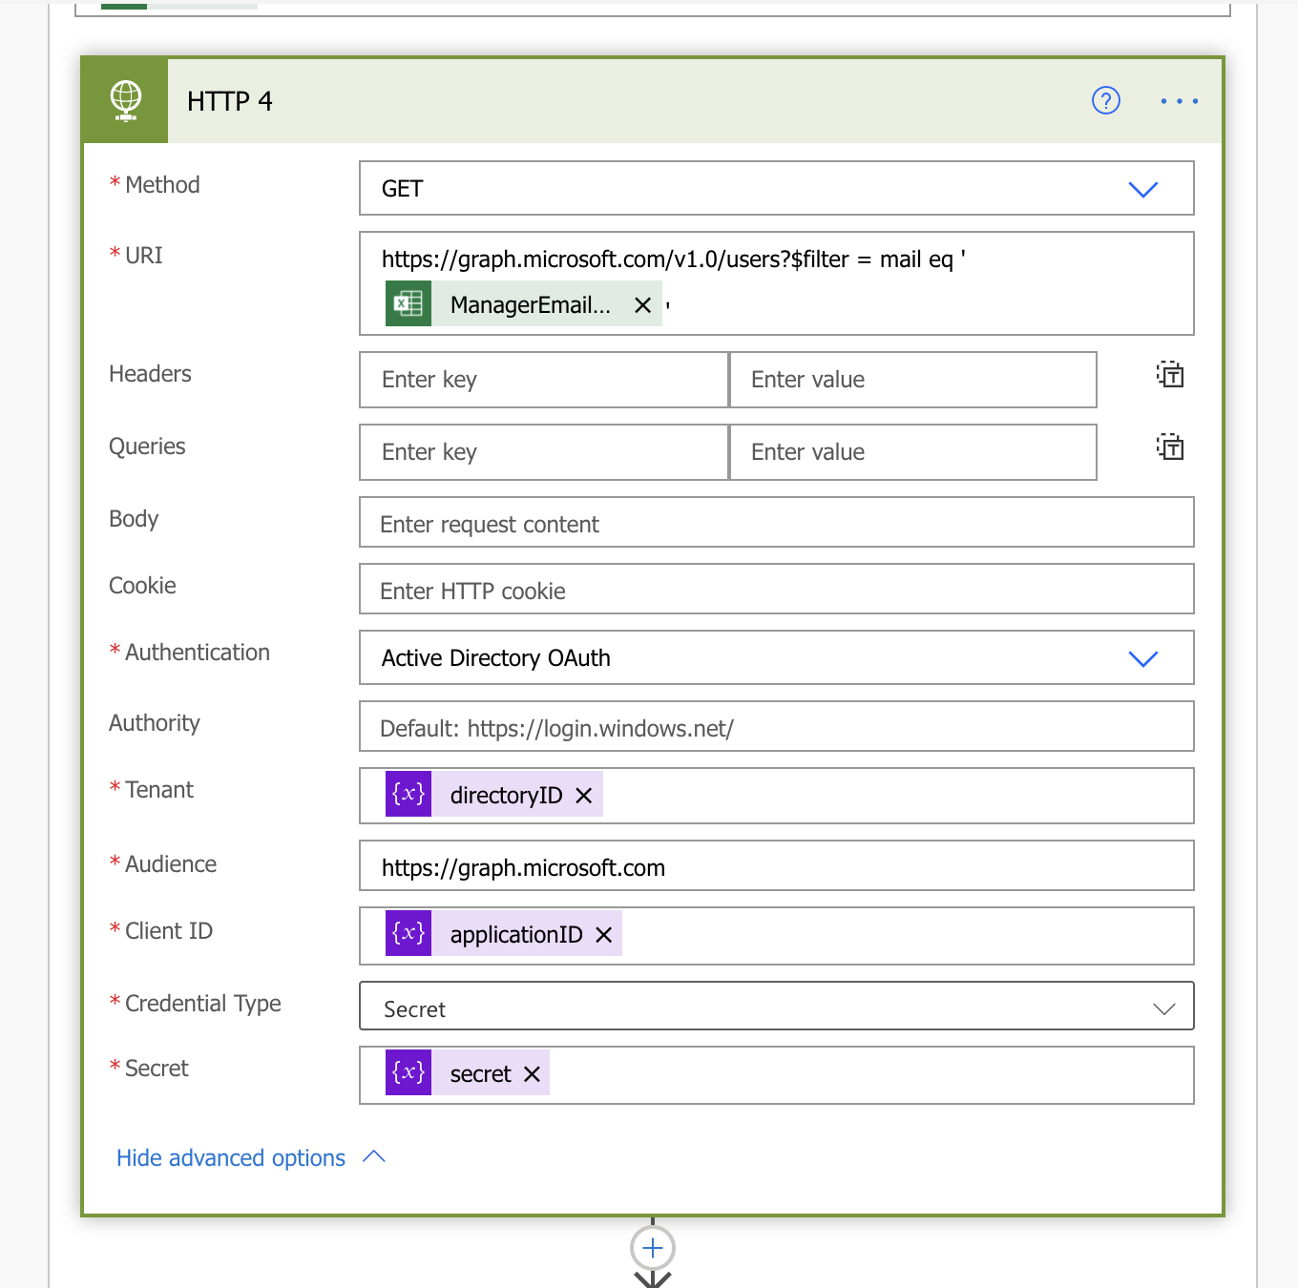The image size is (1298, 1288).
Task: Click the variable icon on secret token
Action: pos(408,1072)
